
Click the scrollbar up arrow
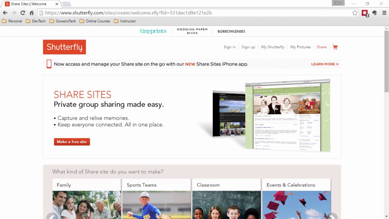386,28
